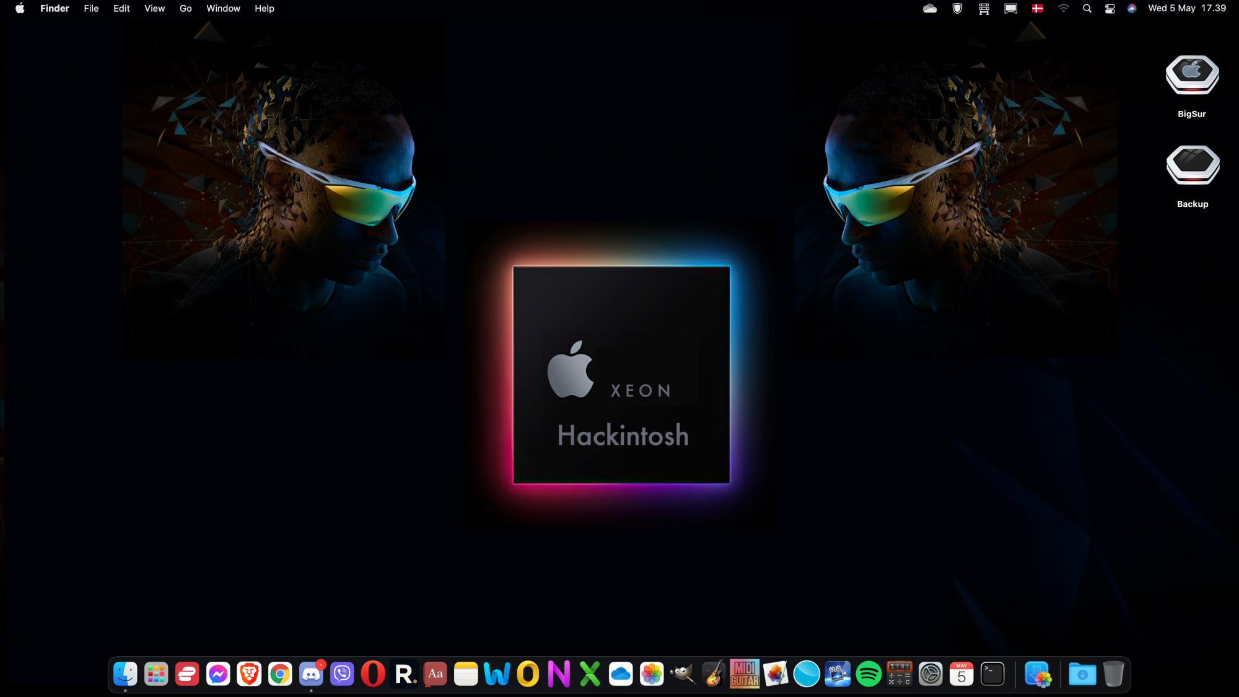Launch Brave browser from the dock

(249, 674)
